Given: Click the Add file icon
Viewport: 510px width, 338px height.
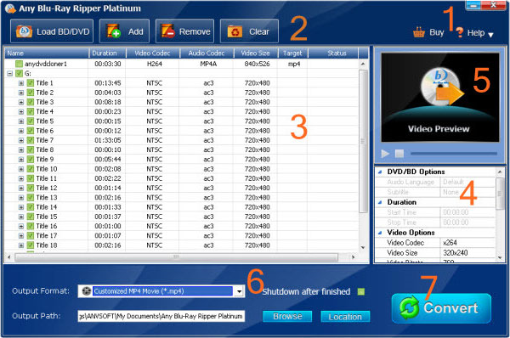Looking at the screenshot, I should click(114, 31).
